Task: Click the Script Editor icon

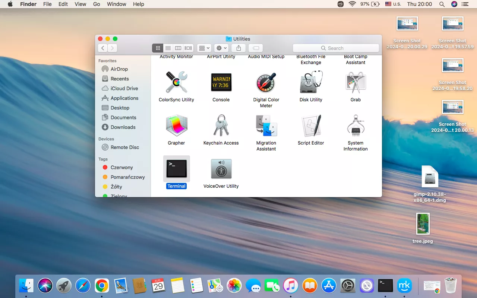Action: (311, 126)
